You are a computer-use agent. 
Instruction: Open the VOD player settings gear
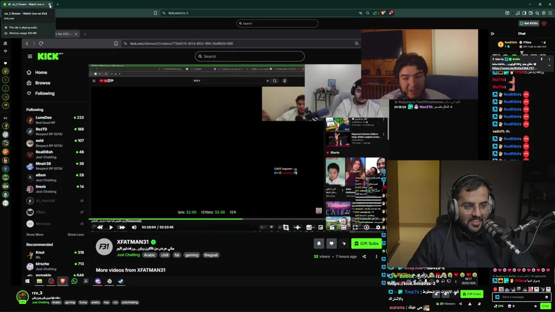point(378,227)
